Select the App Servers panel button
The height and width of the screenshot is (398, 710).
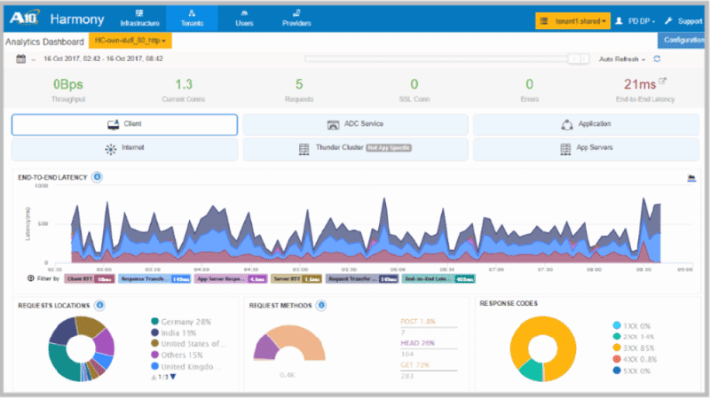(x=586, y=149)
